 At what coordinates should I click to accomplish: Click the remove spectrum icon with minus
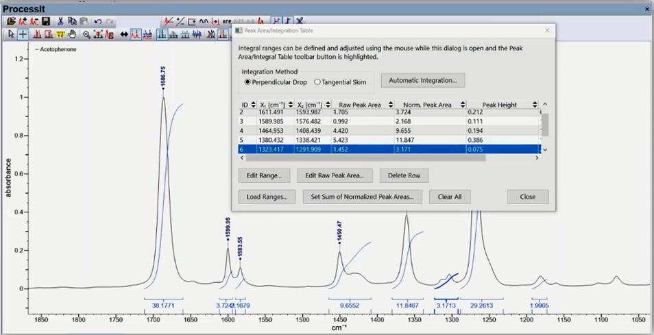click(34, 21)
